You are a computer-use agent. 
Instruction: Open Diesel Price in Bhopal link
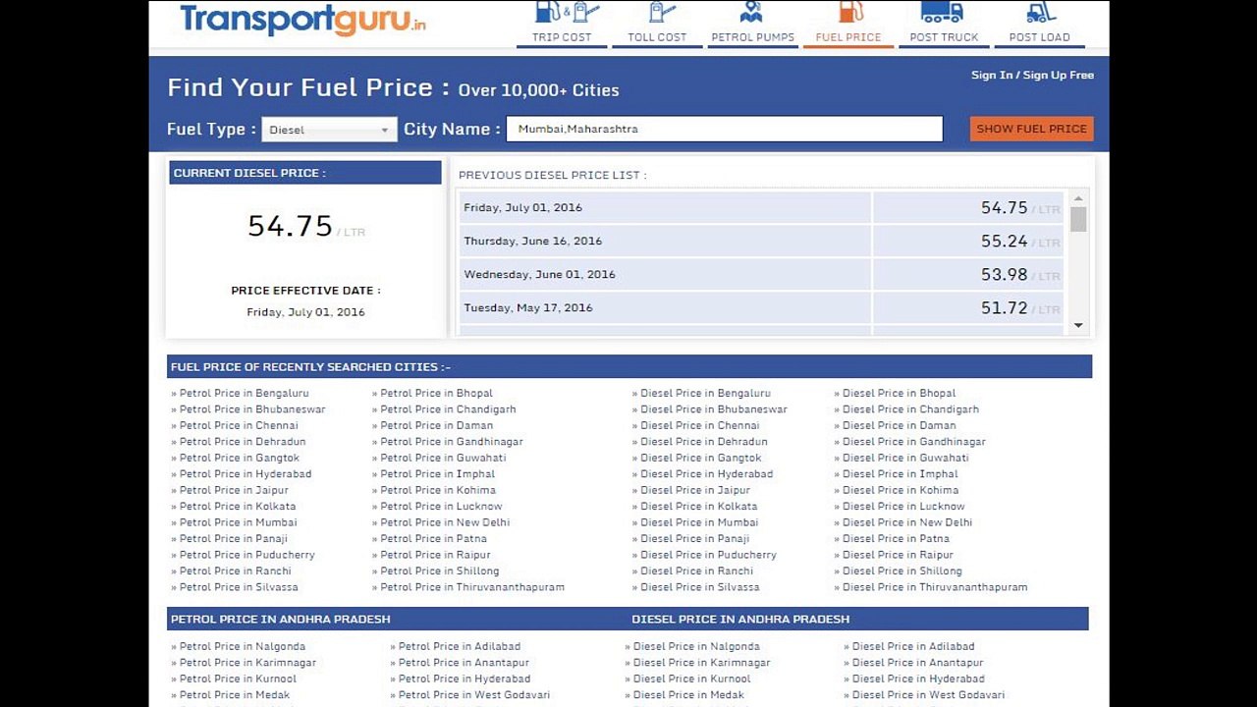899,393
